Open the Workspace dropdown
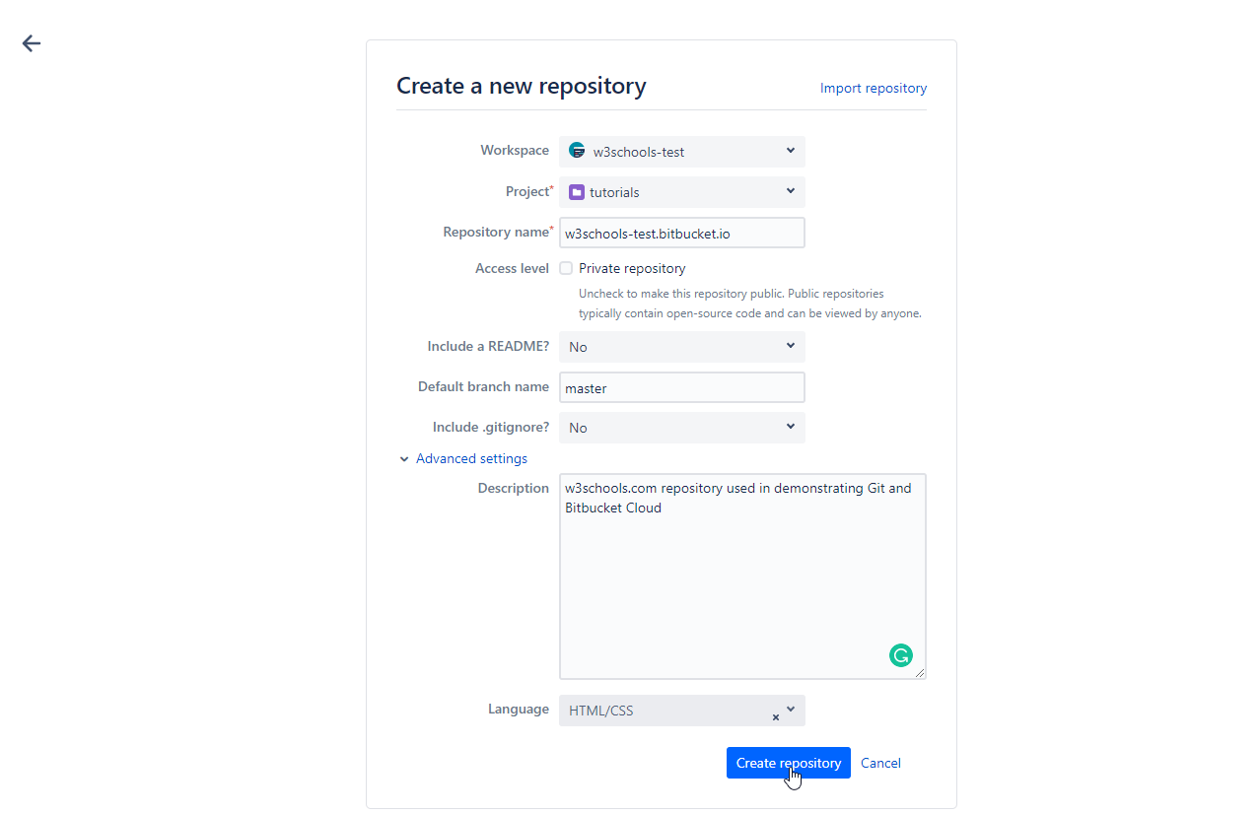1260x814 pixels. coord(682,152)
